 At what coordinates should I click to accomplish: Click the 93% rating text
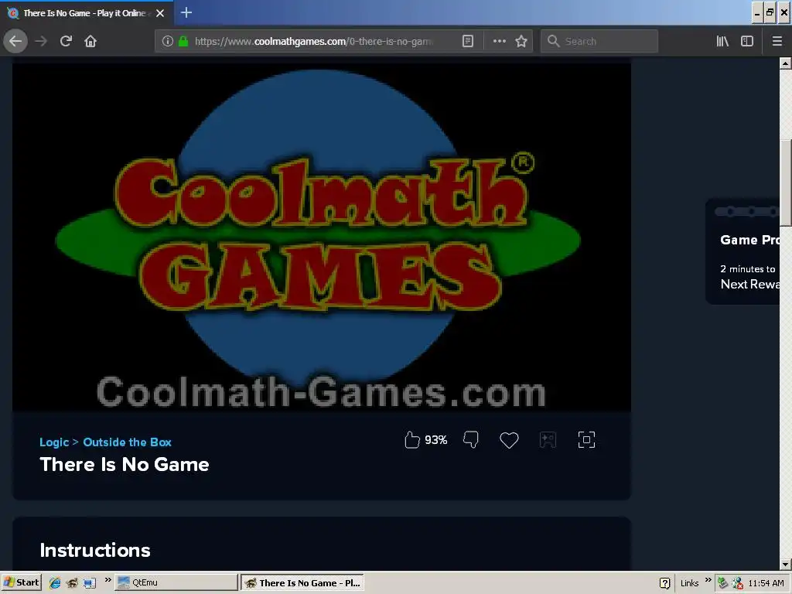point(436,440)
